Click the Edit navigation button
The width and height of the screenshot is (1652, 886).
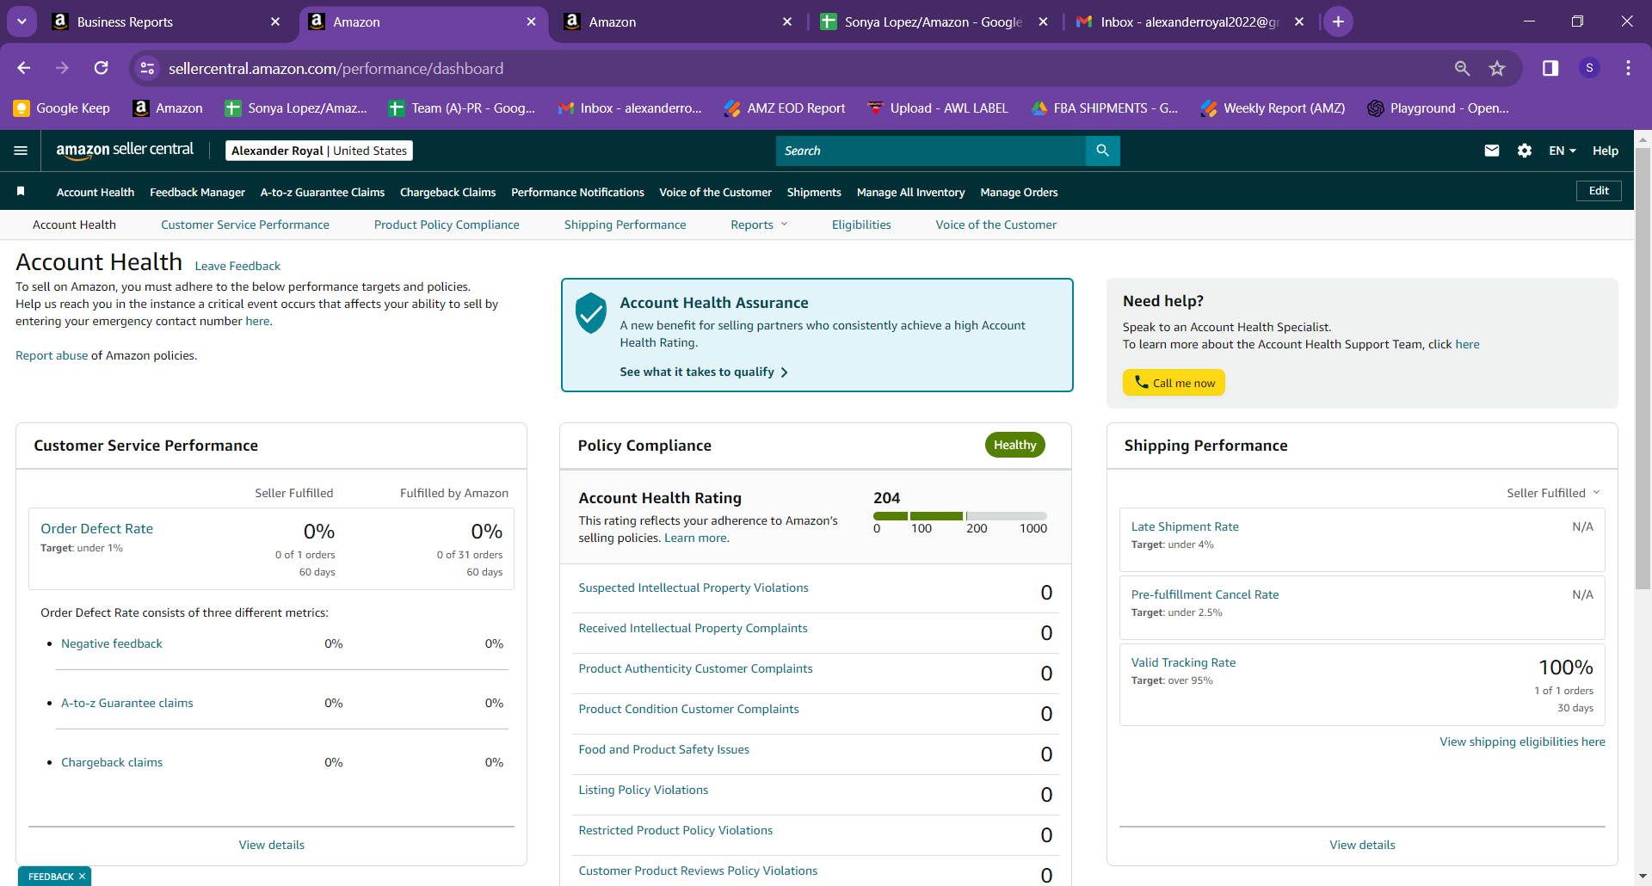click(x=1599, y=191)
